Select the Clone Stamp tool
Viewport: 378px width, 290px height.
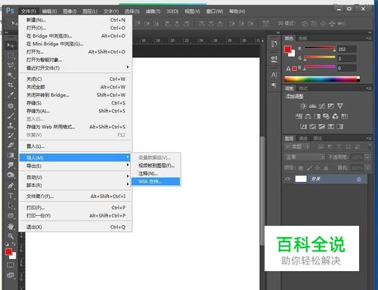[11, 125]
